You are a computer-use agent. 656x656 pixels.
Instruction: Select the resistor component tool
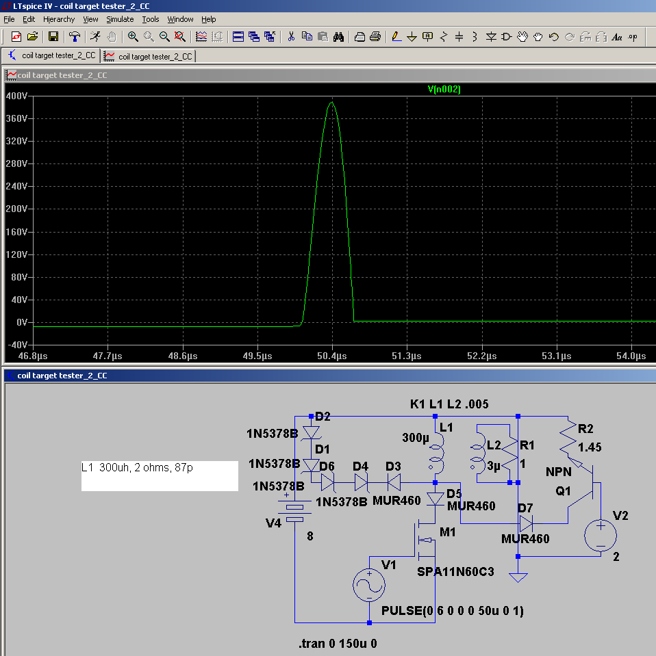click(x=443, y=37)
